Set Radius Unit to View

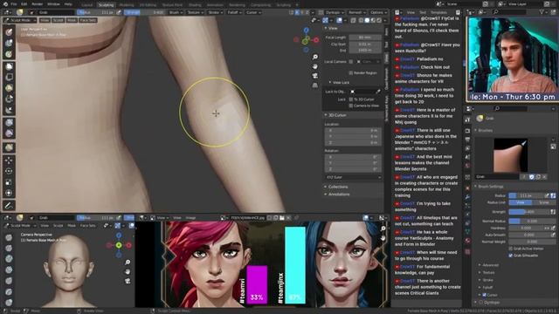pyautogui.click(x=521, y=202)
